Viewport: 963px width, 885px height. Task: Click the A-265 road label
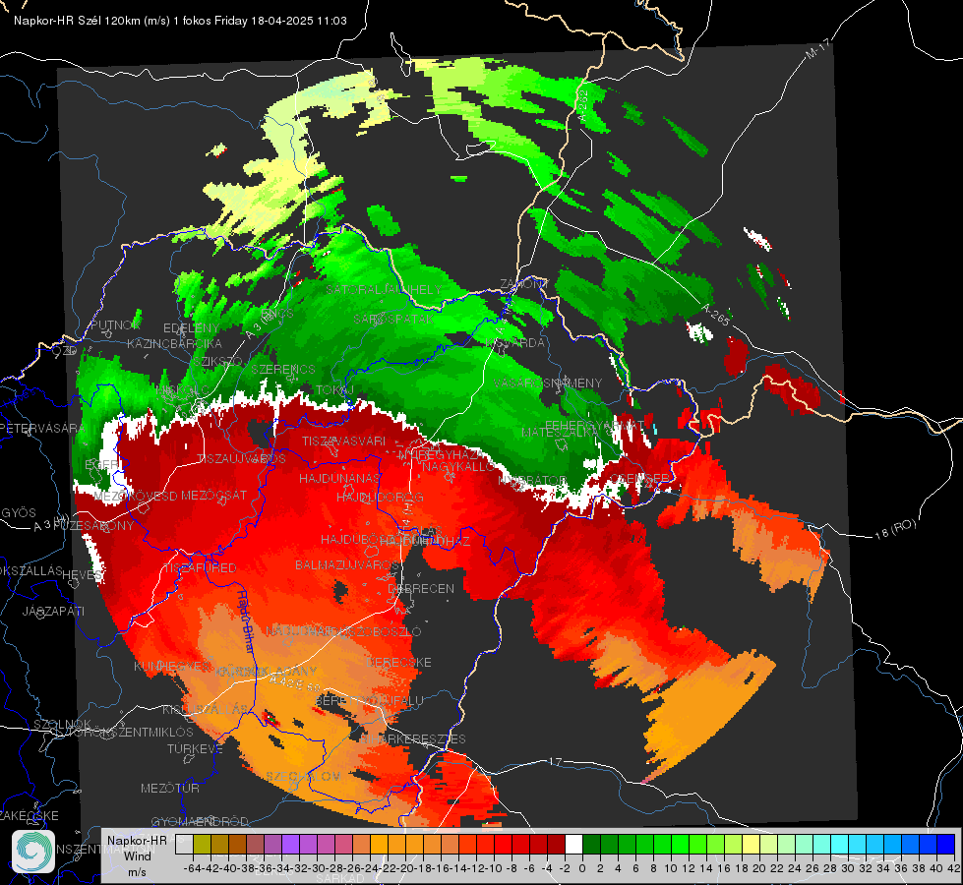point(716,316)
